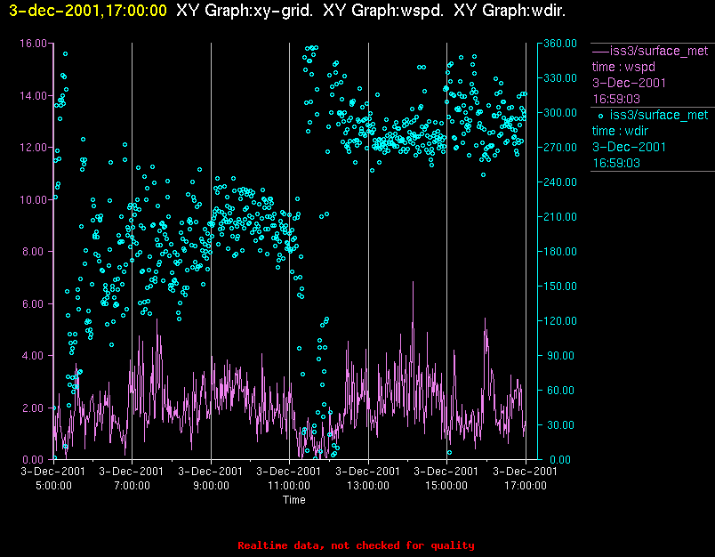Screen dimensions: 715x557
Task: Click the 'time : wdir' legend label
Action: pyautogui.click(x=620, y=132)
